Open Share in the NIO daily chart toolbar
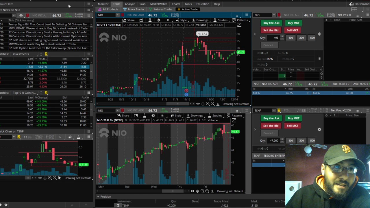This screenshot has height=208, width=370. pos(128,20)
